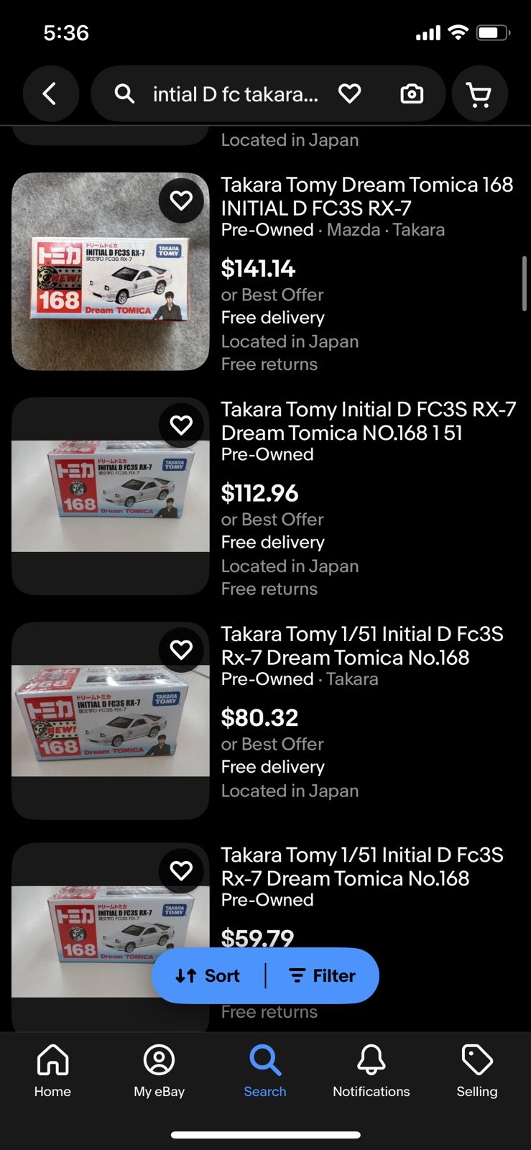Watch the $141.14 Dream Tomica listing
531x1150 pixels.
(181, 200)
